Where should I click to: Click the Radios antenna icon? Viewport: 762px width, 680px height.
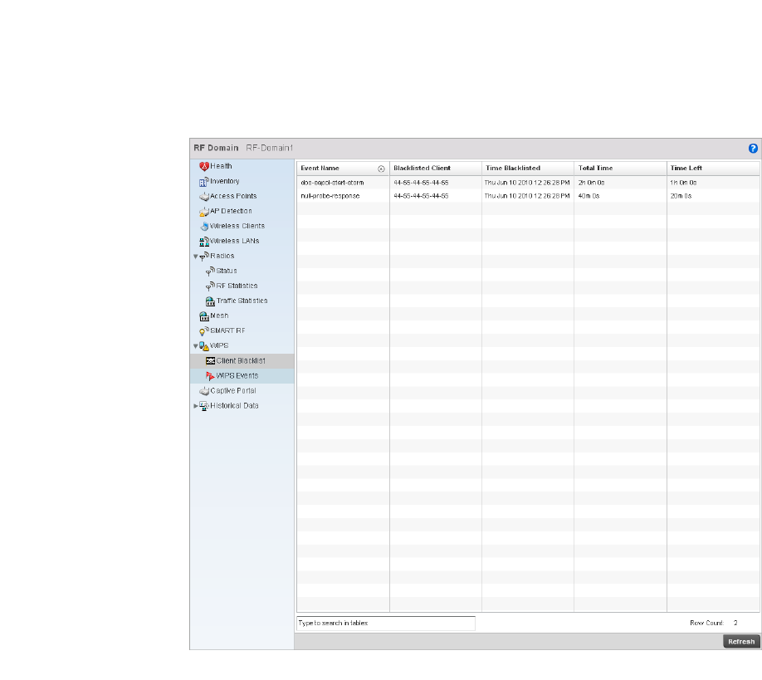tap(204, 257)
